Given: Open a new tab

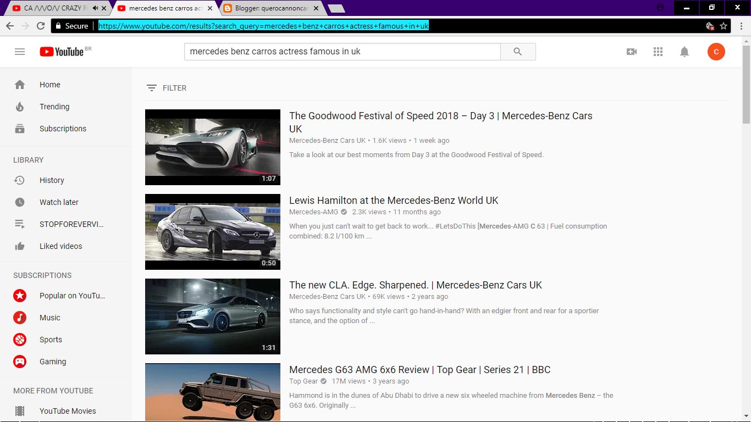Looking at the screenshot, I should point(336,8).
